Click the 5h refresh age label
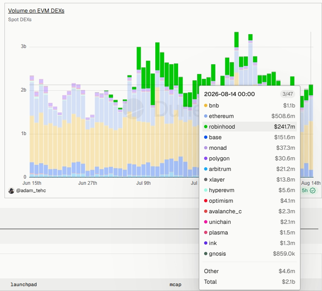 coord(305,191)
